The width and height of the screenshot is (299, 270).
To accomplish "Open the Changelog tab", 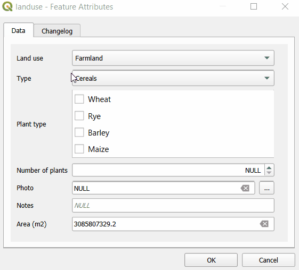I will [x=57, y=31].
